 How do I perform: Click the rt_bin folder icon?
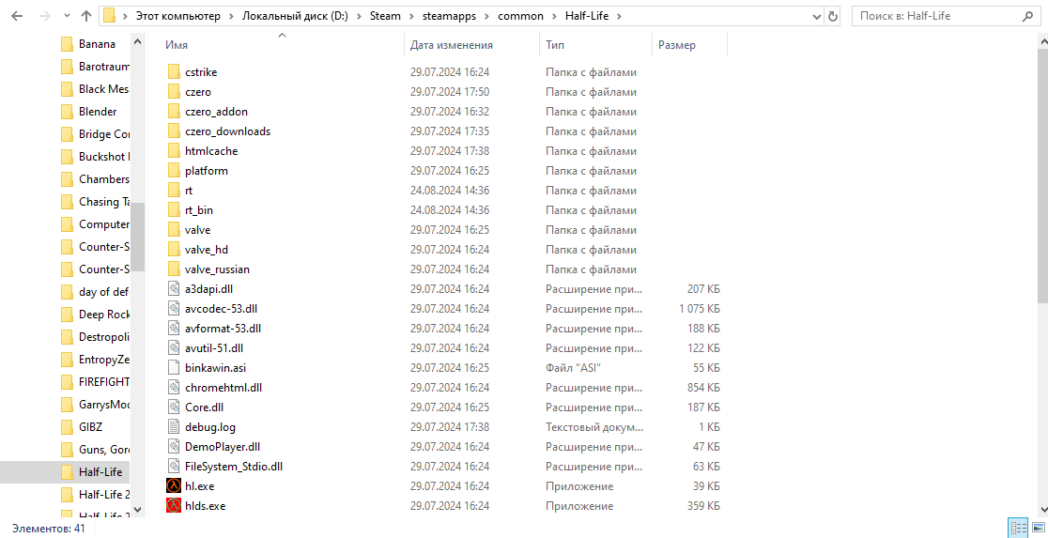point(174,210)
